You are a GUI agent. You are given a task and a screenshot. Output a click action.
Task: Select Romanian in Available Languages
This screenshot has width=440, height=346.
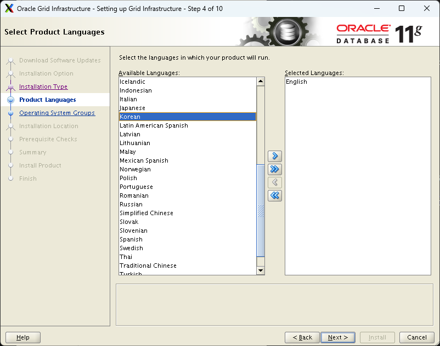coord(188,195)
